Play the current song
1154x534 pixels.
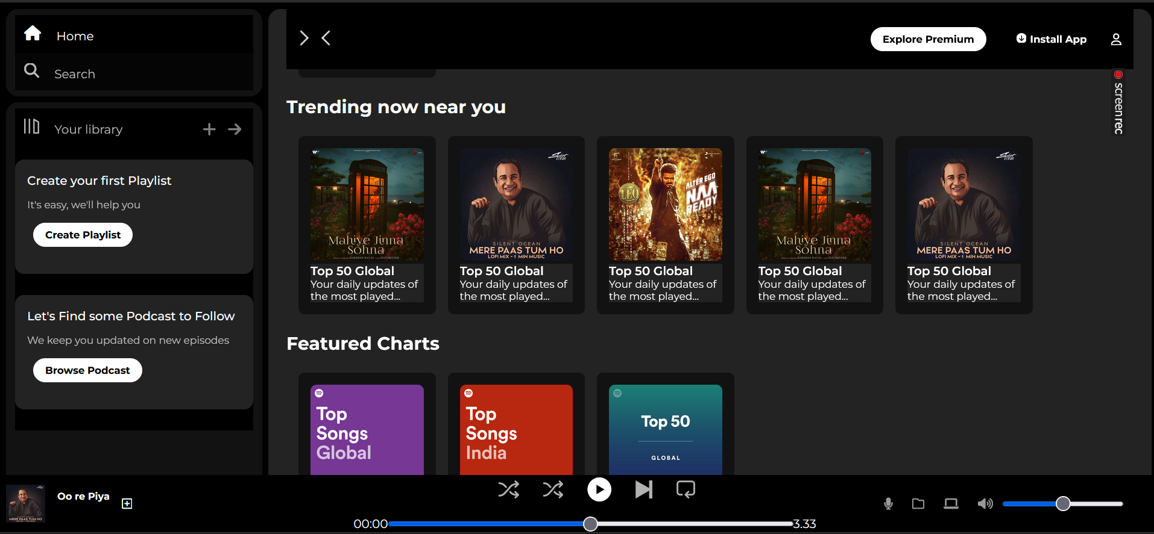(599, 489)
